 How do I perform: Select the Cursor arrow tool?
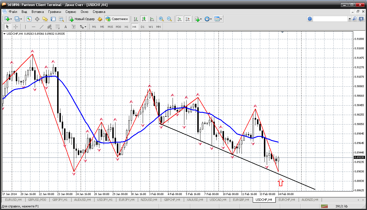pos(7,27)
